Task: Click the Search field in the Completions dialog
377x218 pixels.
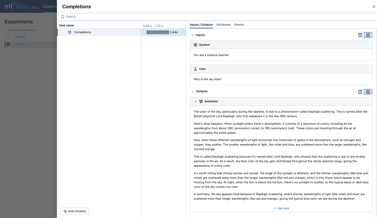Action: click(150, 17)
